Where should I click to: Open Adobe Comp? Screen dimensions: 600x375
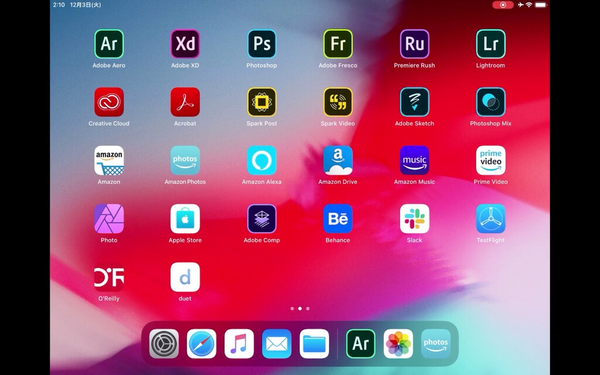[x=262, y=219]
